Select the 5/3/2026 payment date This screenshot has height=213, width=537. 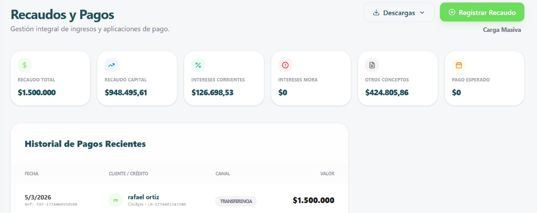(38, 197)
